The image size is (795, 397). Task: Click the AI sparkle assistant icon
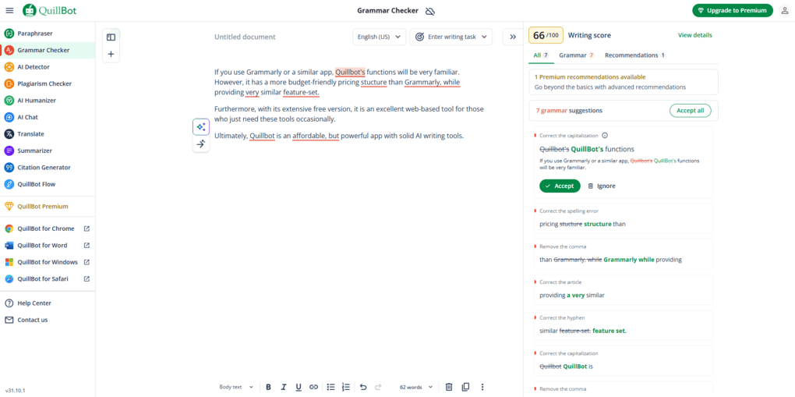coord(201,127)
